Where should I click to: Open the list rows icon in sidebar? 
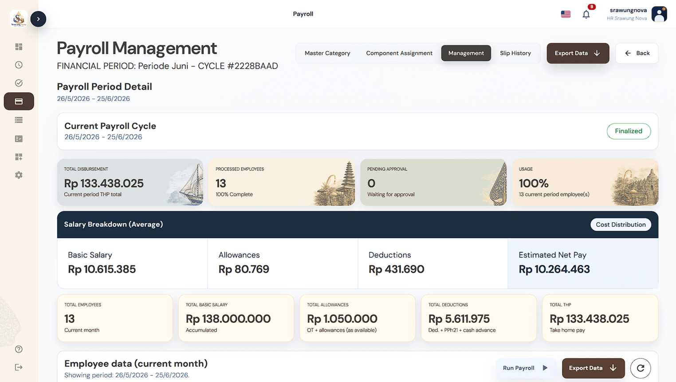(19, 120)
